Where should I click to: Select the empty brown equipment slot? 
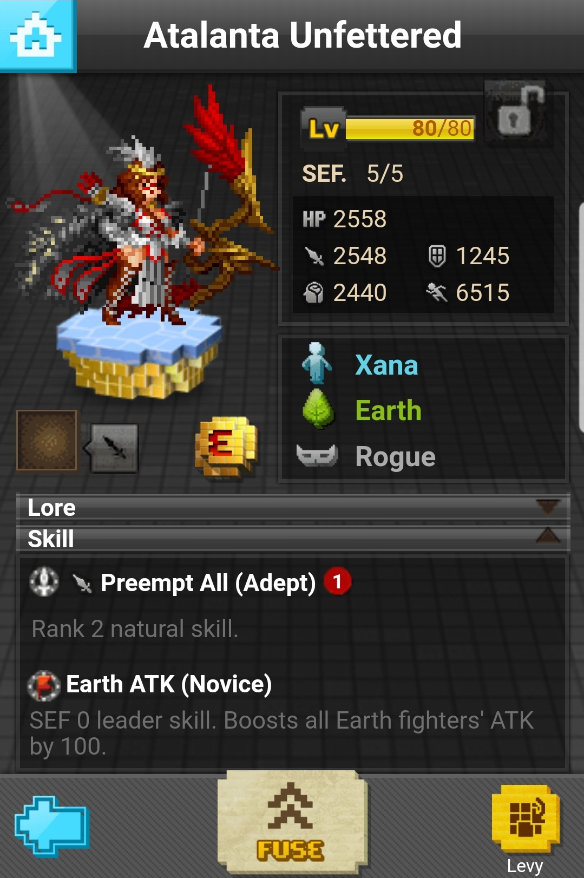[47, 440]
